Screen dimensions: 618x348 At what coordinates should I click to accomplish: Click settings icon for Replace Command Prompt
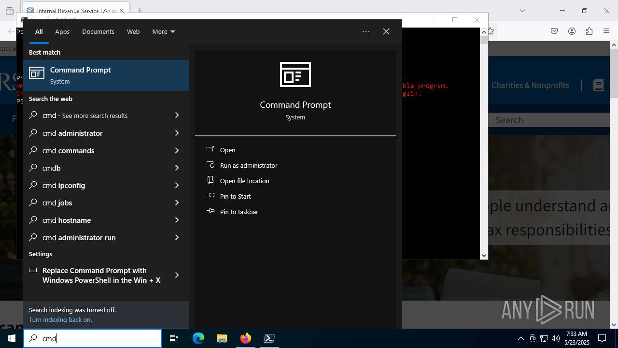[x=33, y=270]
